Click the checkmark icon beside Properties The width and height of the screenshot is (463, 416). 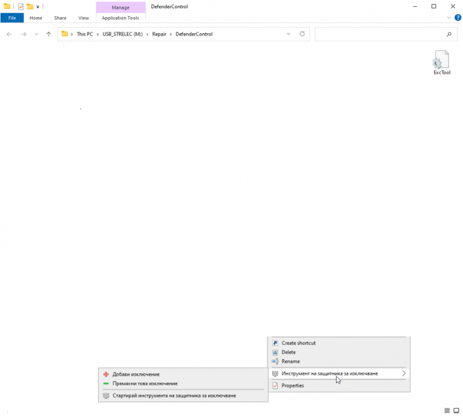point(275,385)
